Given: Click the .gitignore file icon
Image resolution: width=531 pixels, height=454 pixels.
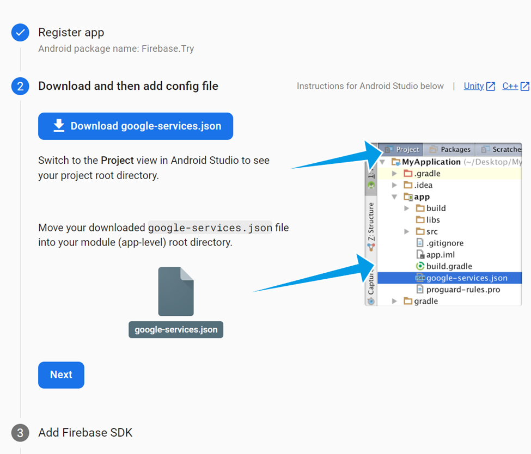Looking at the screenshot, I should pos(420,243).
